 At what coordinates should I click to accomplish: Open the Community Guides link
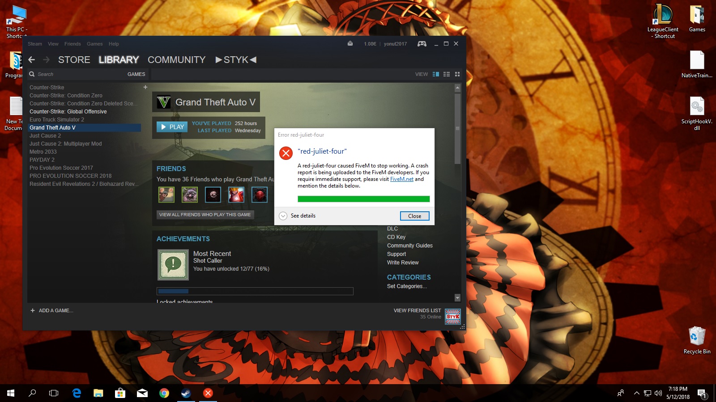409,246
